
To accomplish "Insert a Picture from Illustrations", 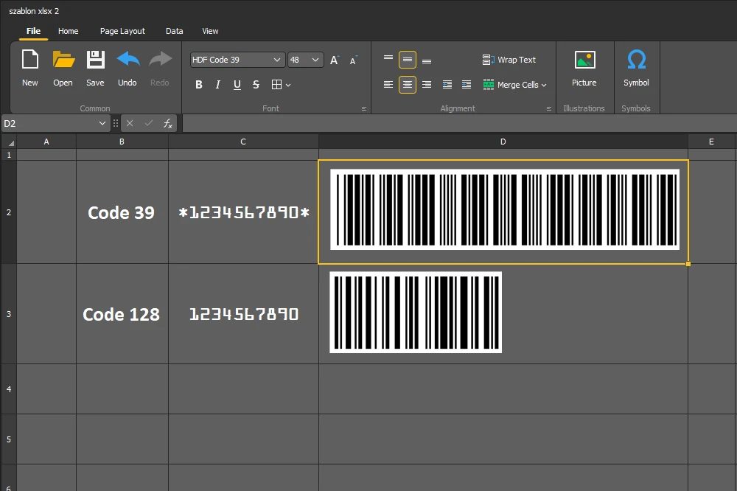I will click(584, 68).
